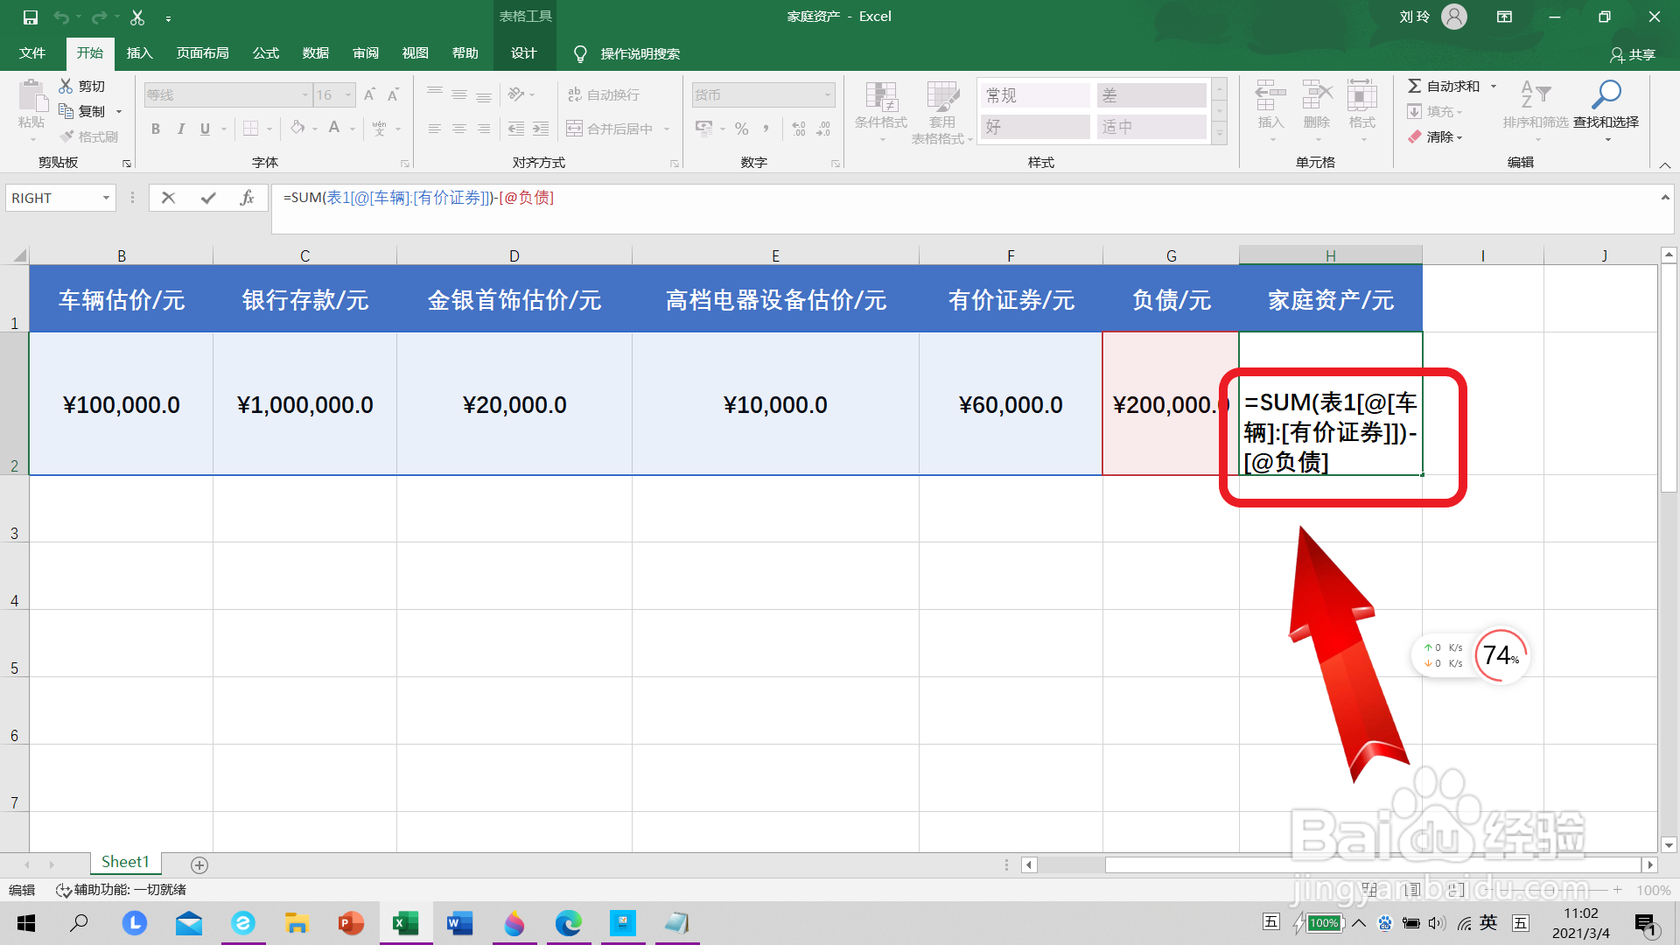This screenshot has width=1680, height=945.
Task: Add a new sheet with plus icon
Action: click(x=199, y=864)
